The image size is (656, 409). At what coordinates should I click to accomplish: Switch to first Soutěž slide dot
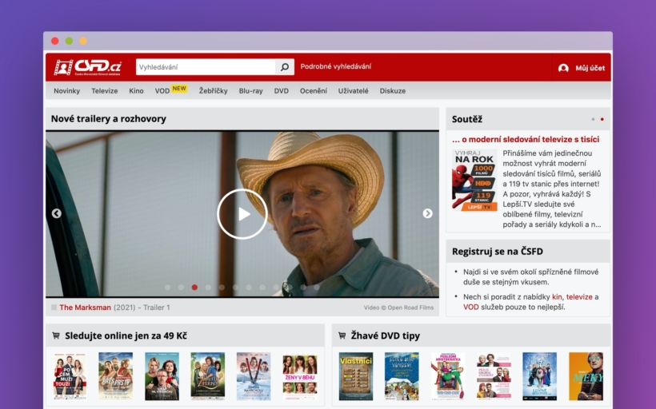[593, 120]
